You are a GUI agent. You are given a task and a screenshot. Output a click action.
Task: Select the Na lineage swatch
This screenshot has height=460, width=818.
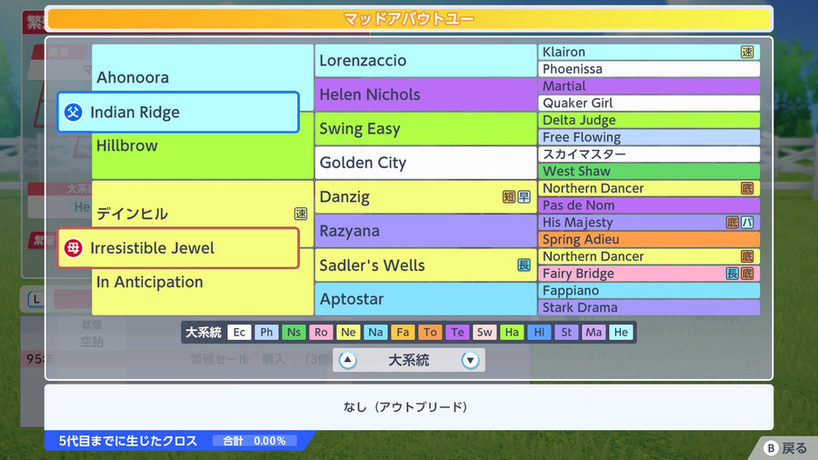click(375, 332)
